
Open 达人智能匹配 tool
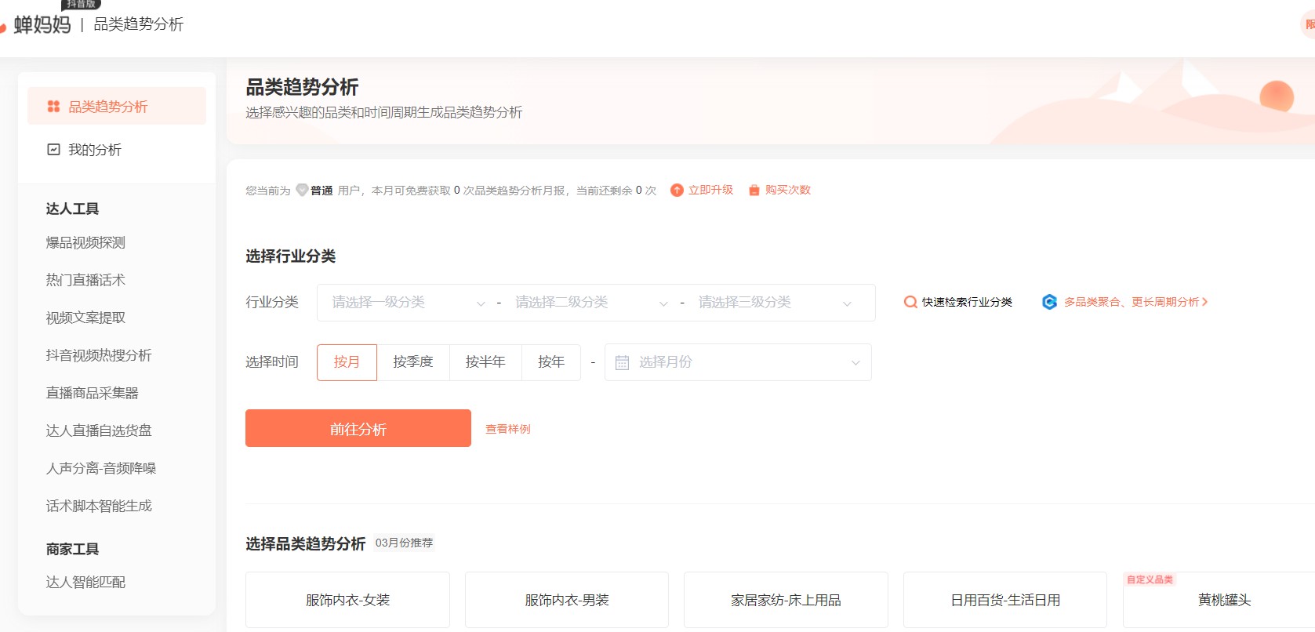point(85,582)
